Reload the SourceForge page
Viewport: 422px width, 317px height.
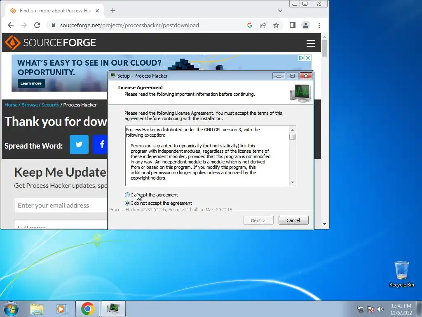coord(37,25)
